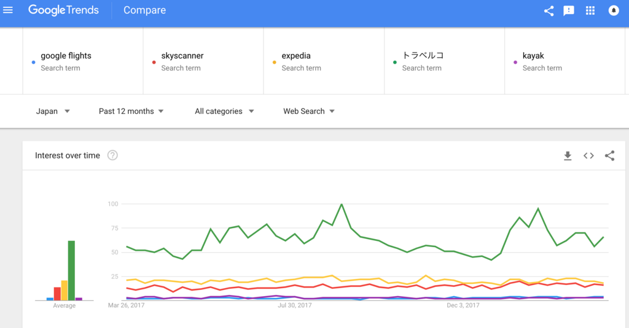Click the blue dot beside google flights
Screen dimensions: 629x328
[x=33, y=63]
